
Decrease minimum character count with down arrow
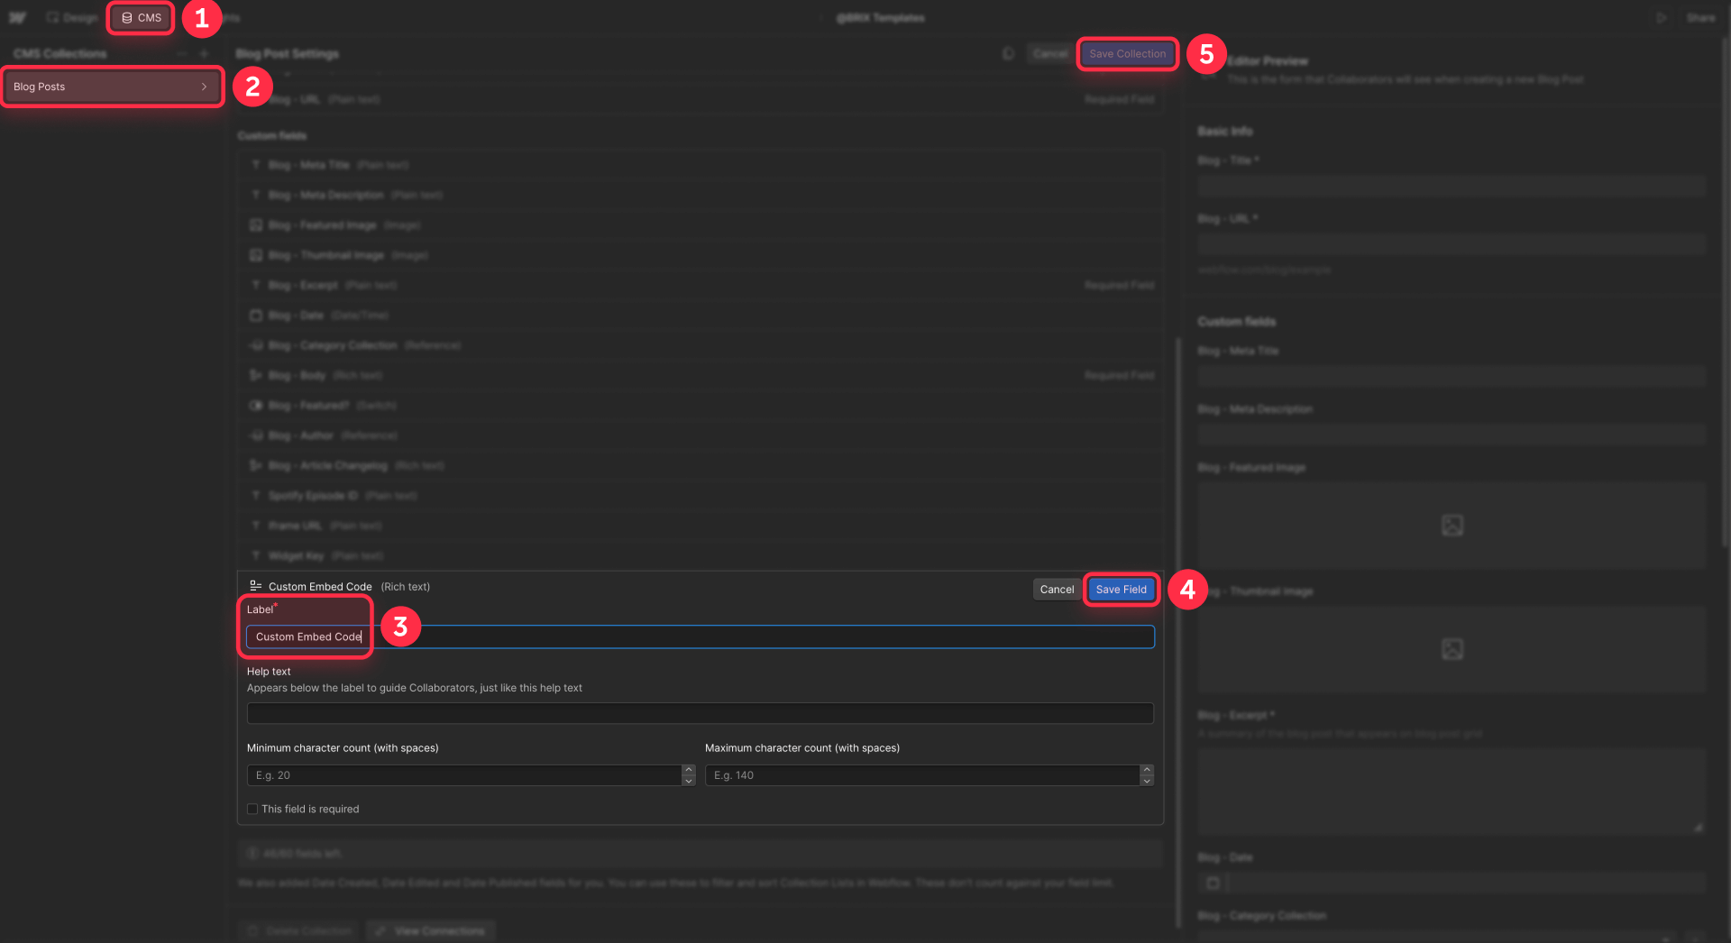pos(689,780)
